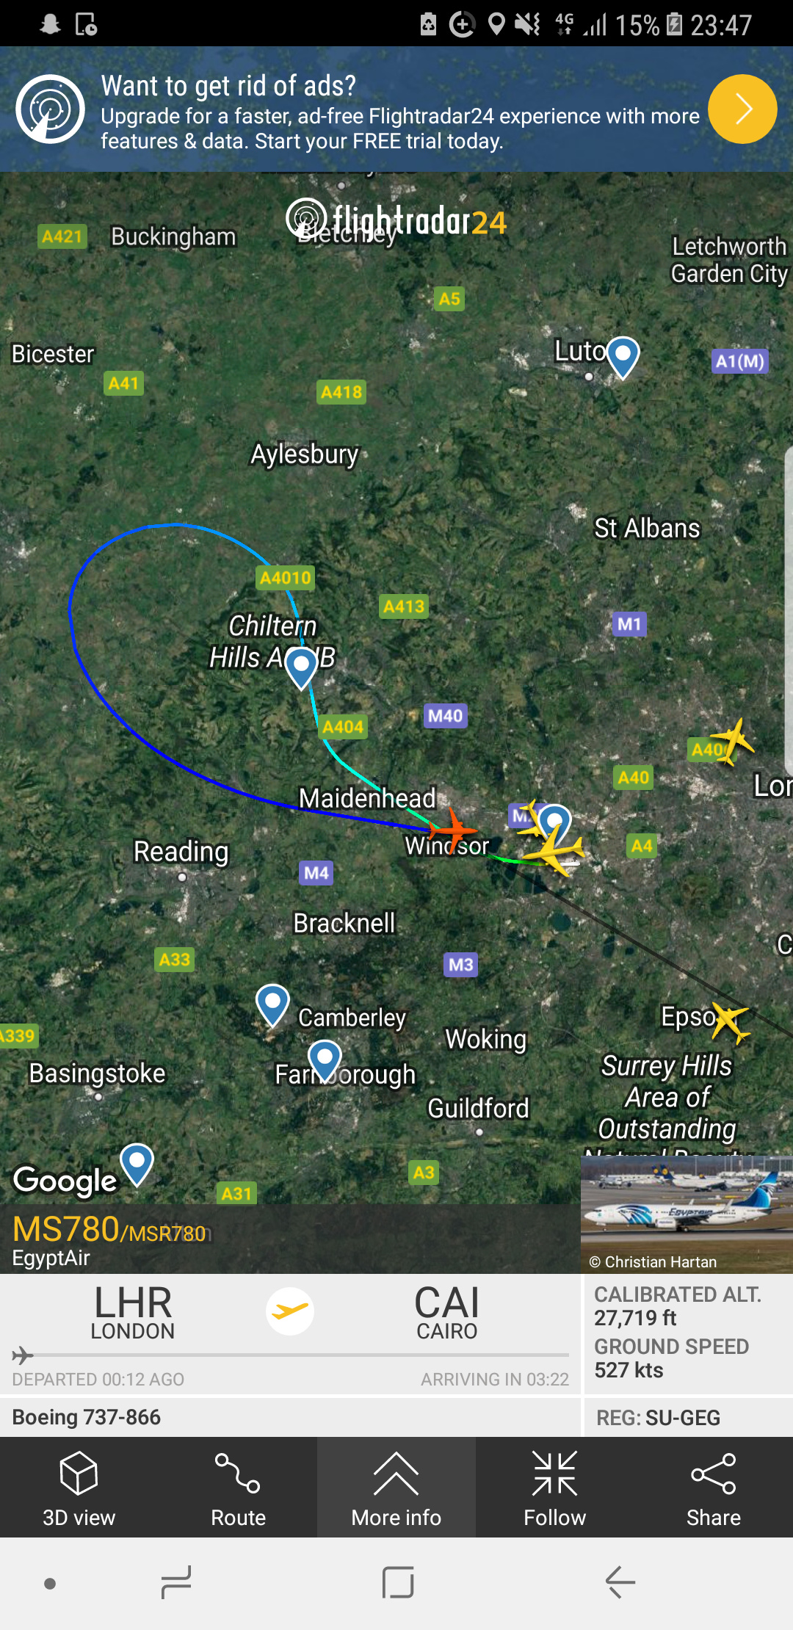Show the flight Route
This screenshot has width=793, height=1630.
pos(238,1488)
